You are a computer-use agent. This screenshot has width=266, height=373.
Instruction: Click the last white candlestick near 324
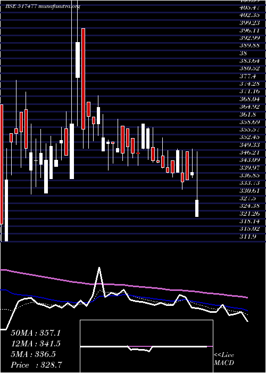[197, 208]
